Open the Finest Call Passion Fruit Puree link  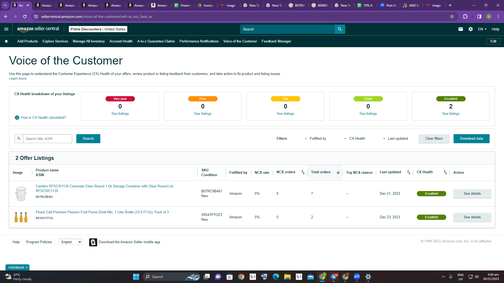tap(102, 212)
